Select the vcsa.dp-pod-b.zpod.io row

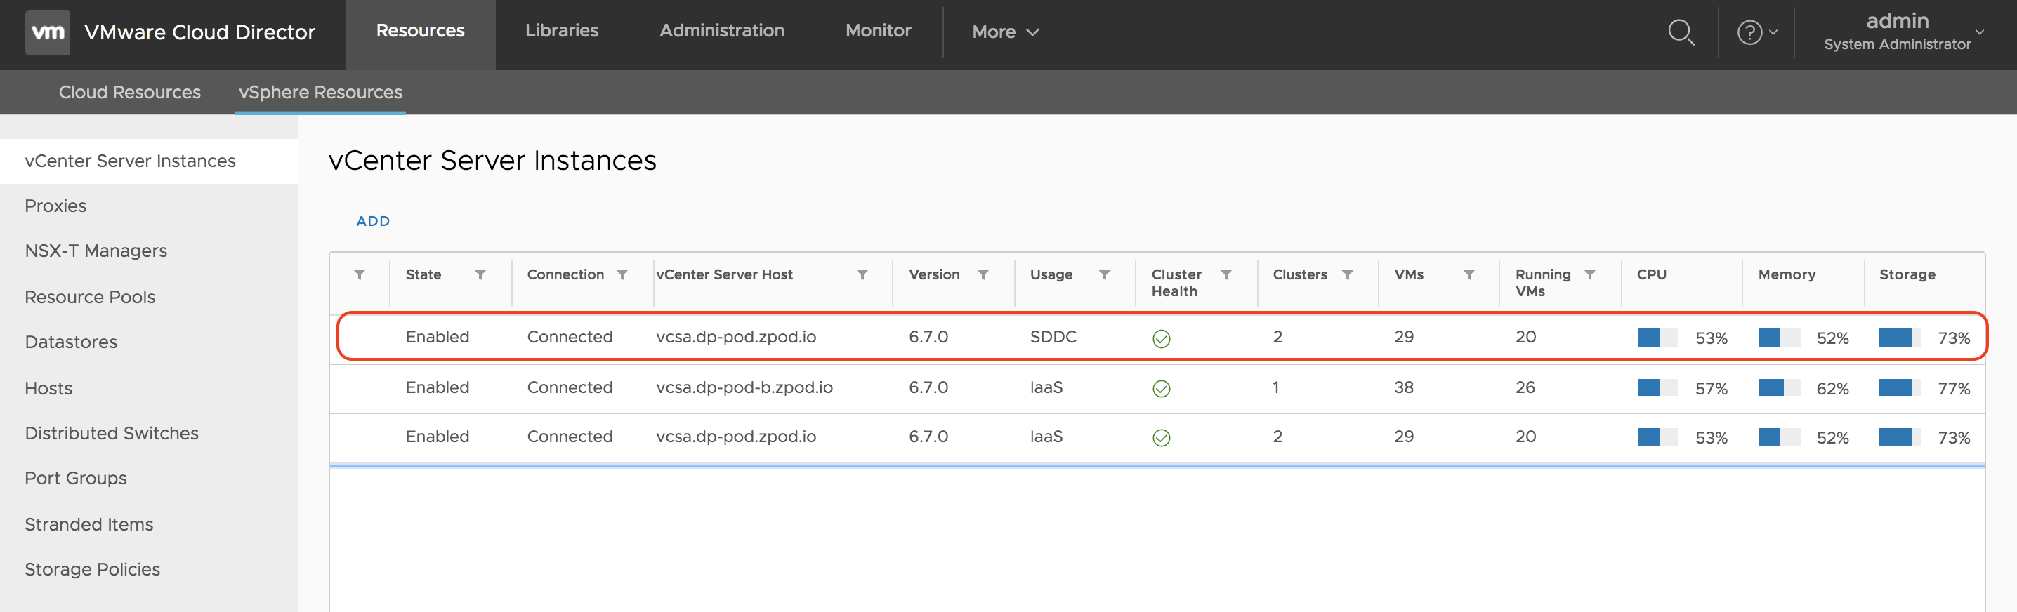point(744,387)
